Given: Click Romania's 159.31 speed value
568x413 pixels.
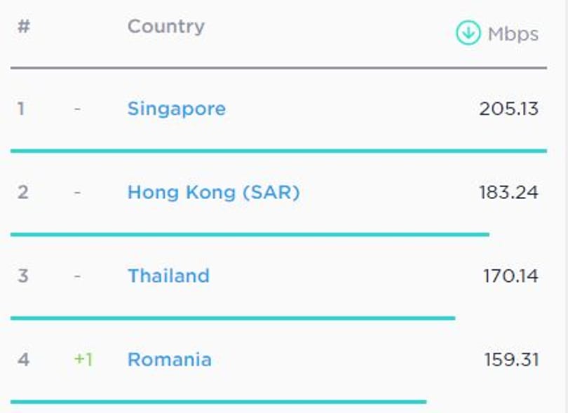Looking at the screenshot, I should (x=511, y=360).
